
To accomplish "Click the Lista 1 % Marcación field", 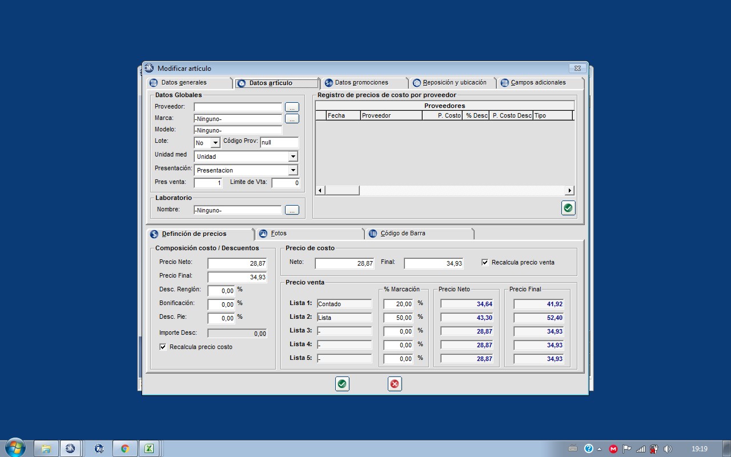I will click(399, 304).
